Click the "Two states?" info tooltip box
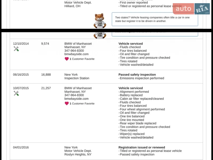Screen dimensions: 213x160 [x=155, y=19]
